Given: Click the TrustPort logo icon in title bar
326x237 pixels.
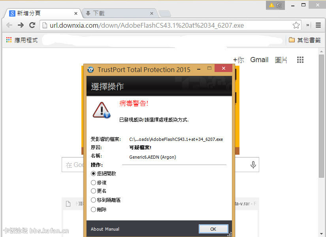Looking at the screenshot, I should point(90,70).
